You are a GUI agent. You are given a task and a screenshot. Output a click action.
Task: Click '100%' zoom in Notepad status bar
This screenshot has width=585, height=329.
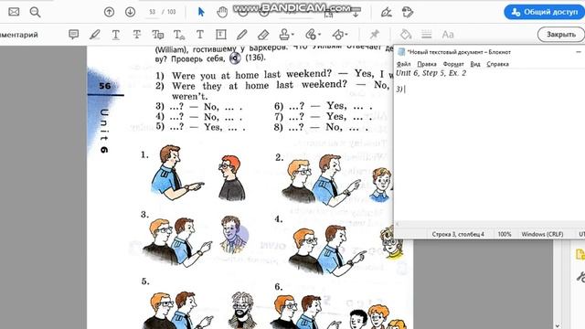click(x=504, y=234)
